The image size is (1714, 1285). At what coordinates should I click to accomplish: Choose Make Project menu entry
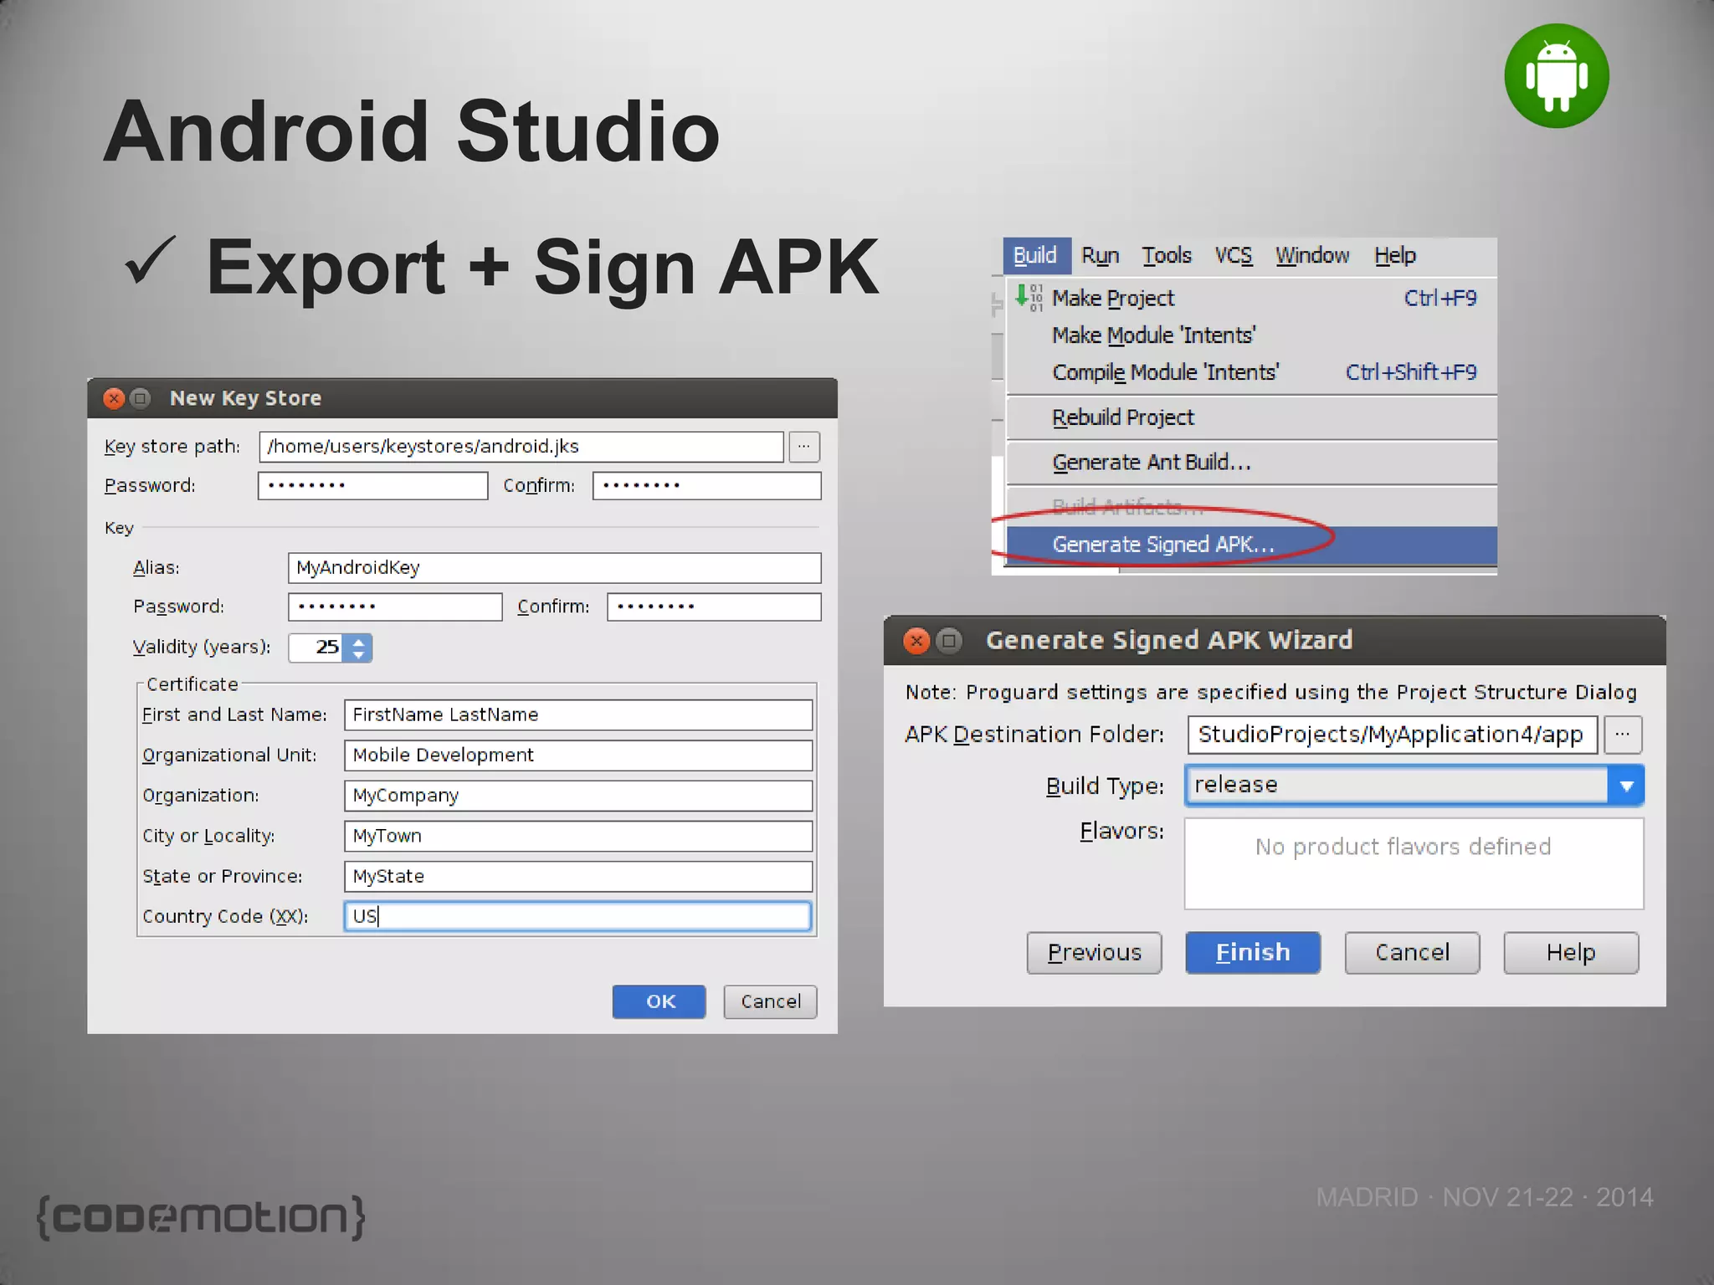1252,298
